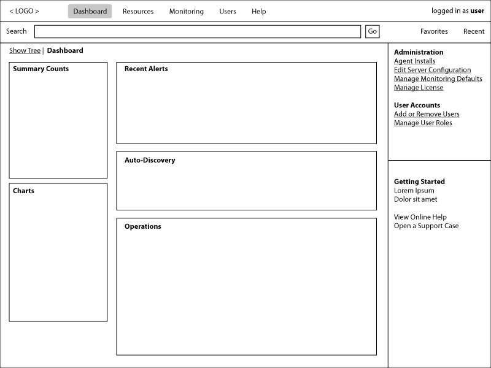This screenshot has width=491, height=368.
Task: Click the Go button
Action: click(x=373, y=31)
